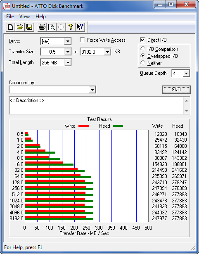This screenshot has width=199, height=254.
Task: Open the Total Length dropdown
Action: point(68,63)
